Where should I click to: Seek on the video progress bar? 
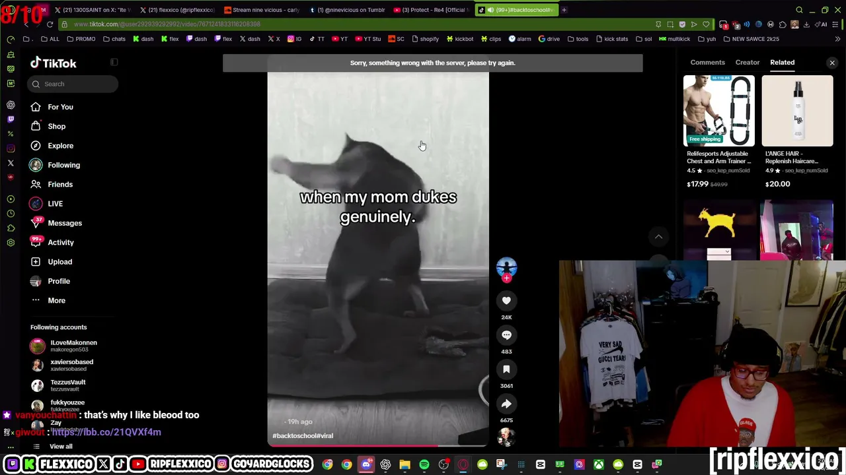(378, 445)
